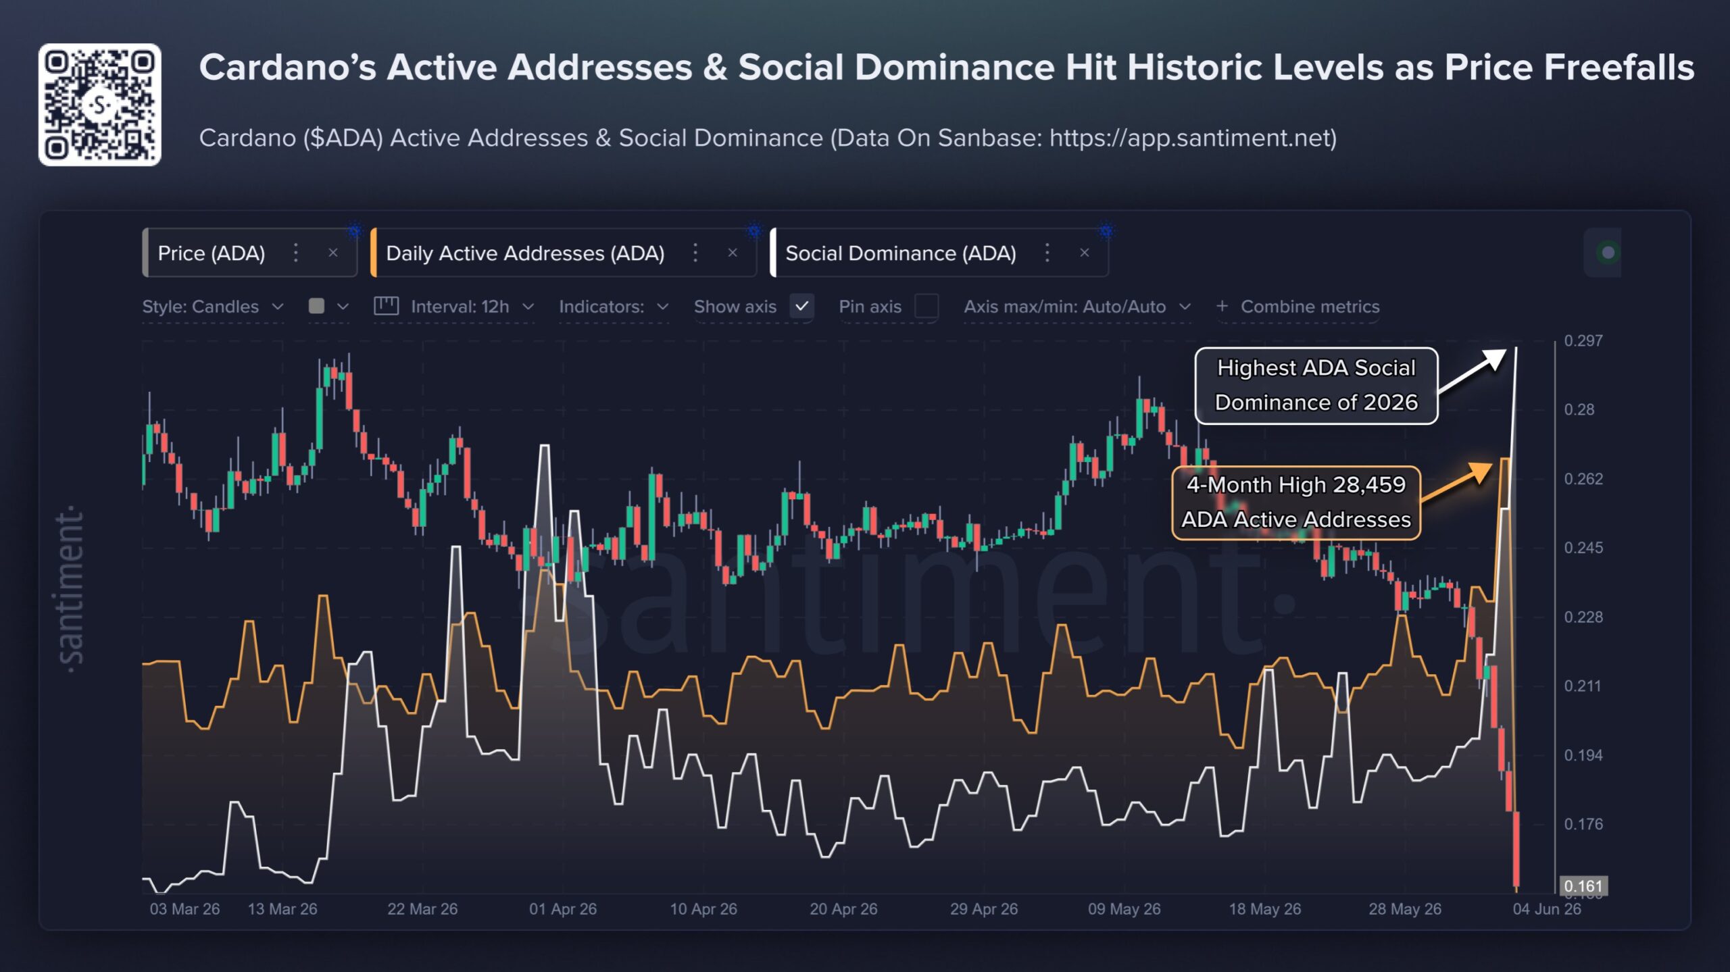Click the 01 Apr 26 date label
1730x972 pixels.
pos(563,909)
